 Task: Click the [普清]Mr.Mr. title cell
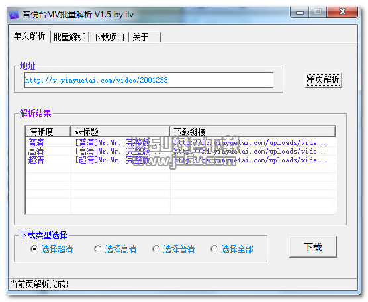[120, 142]
